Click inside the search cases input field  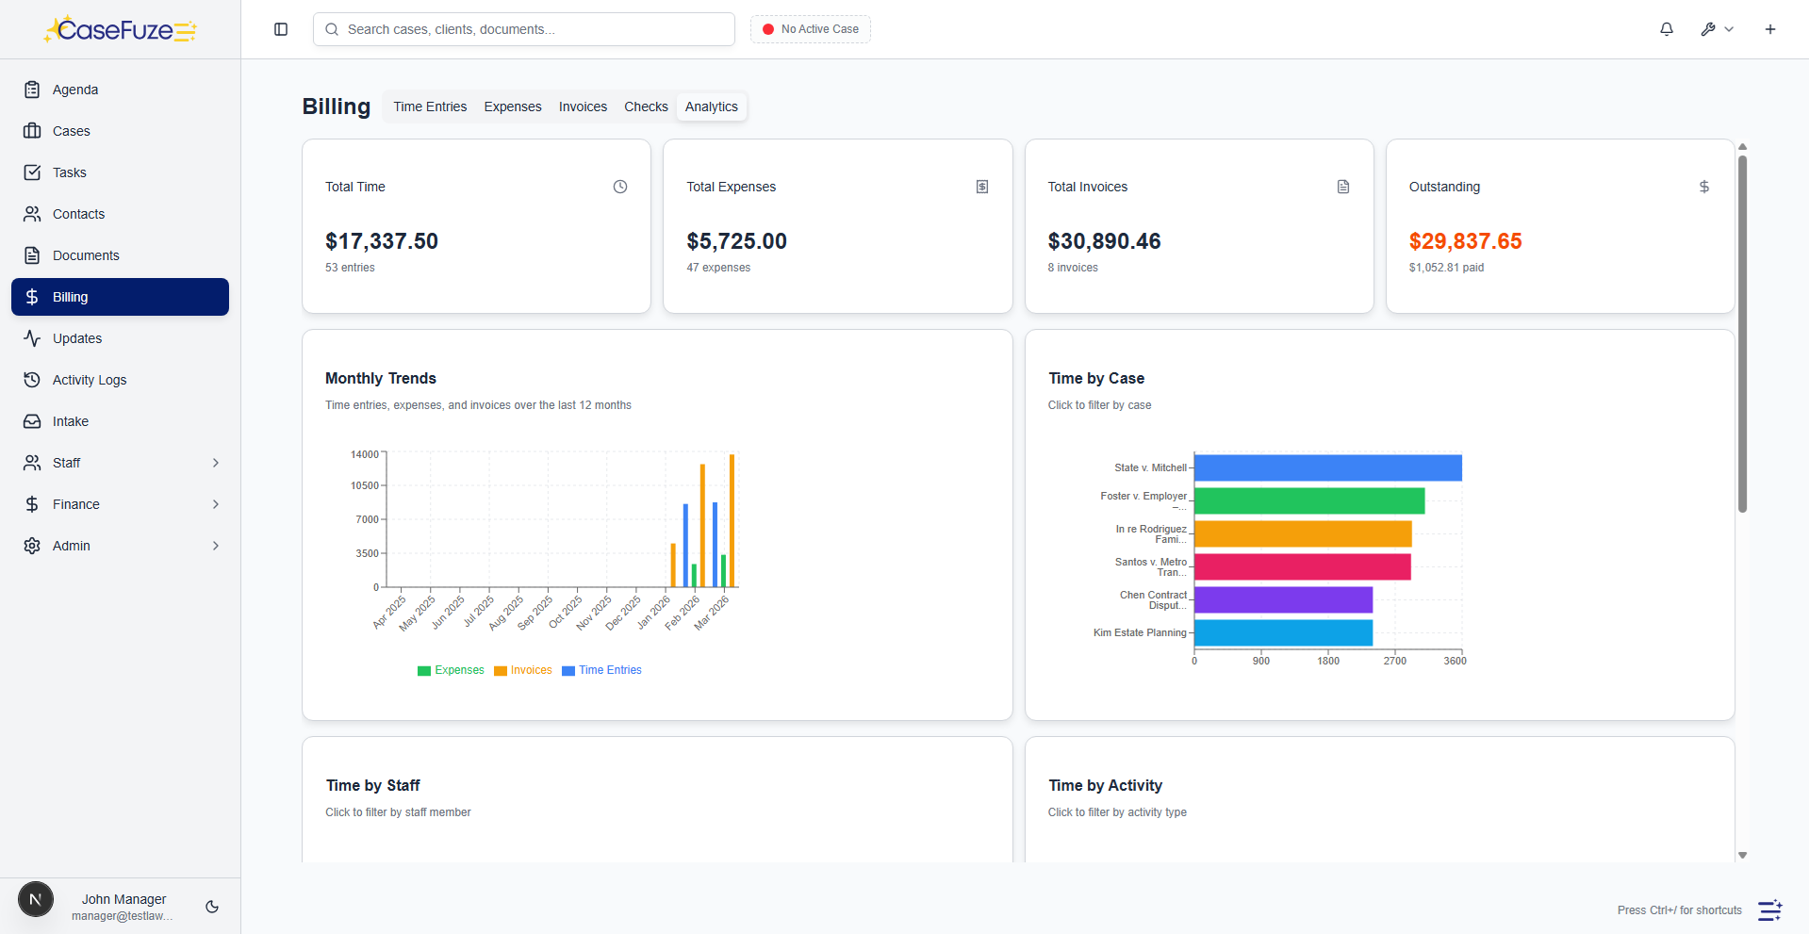(523, 29)
